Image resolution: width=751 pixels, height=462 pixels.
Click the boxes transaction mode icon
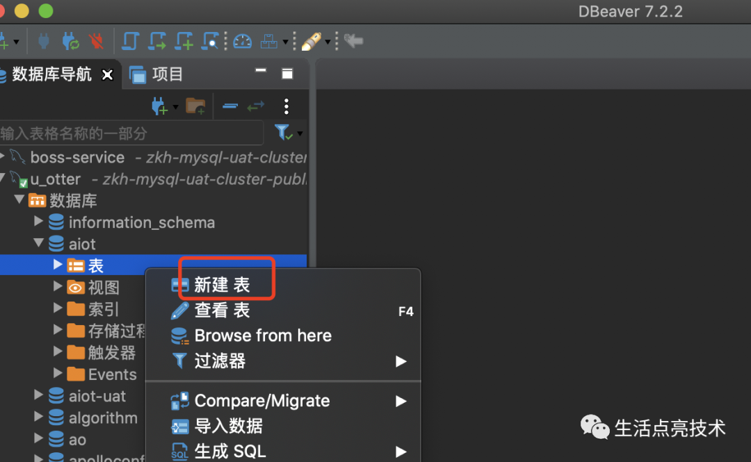[x=268, y=42]
